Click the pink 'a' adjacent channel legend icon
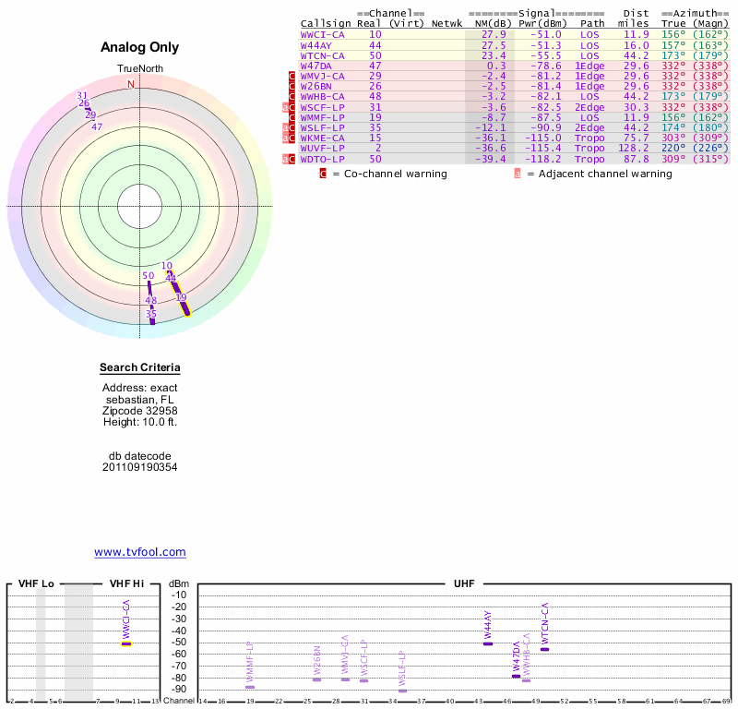 click(518, 174)
